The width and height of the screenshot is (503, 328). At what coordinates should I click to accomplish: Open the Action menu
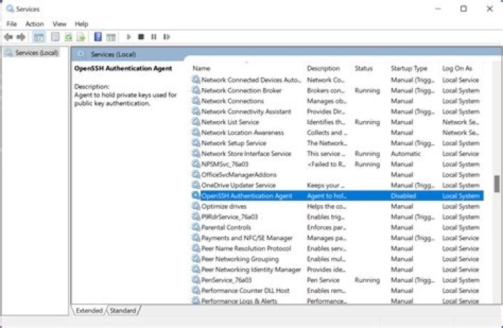pyautogui.click(x=34, y=24)
